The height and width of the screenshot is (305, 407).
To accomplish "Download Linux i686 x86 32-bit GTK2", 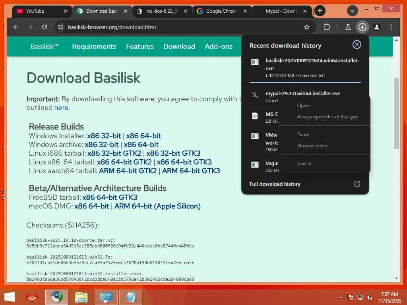I will [114, 153].
